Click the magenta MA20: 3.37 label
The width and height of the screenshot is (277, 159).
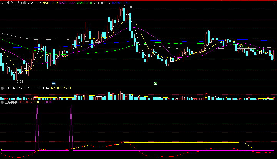[67, 3]
